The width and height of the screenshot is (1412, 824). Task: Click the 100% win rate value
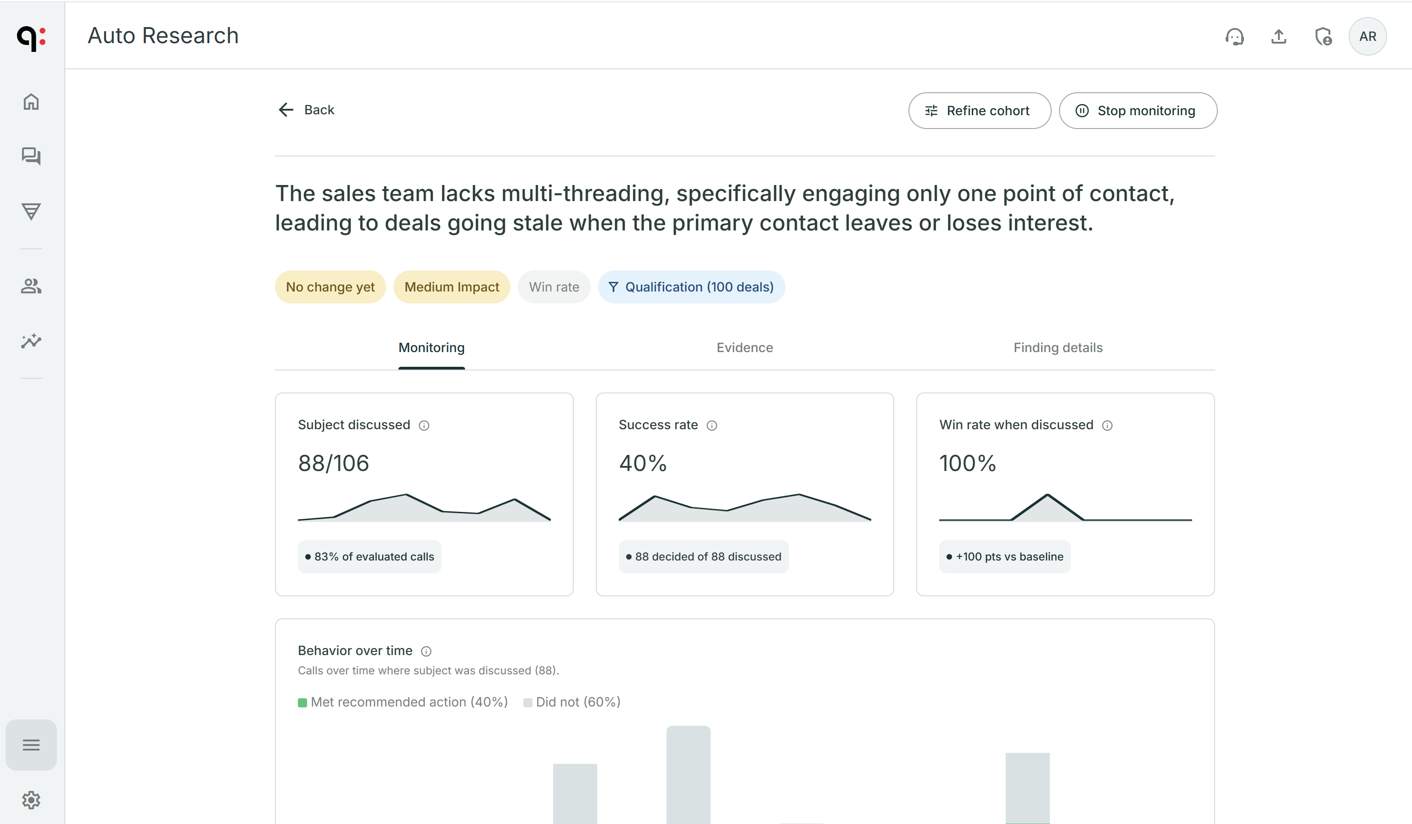(968, 463)
